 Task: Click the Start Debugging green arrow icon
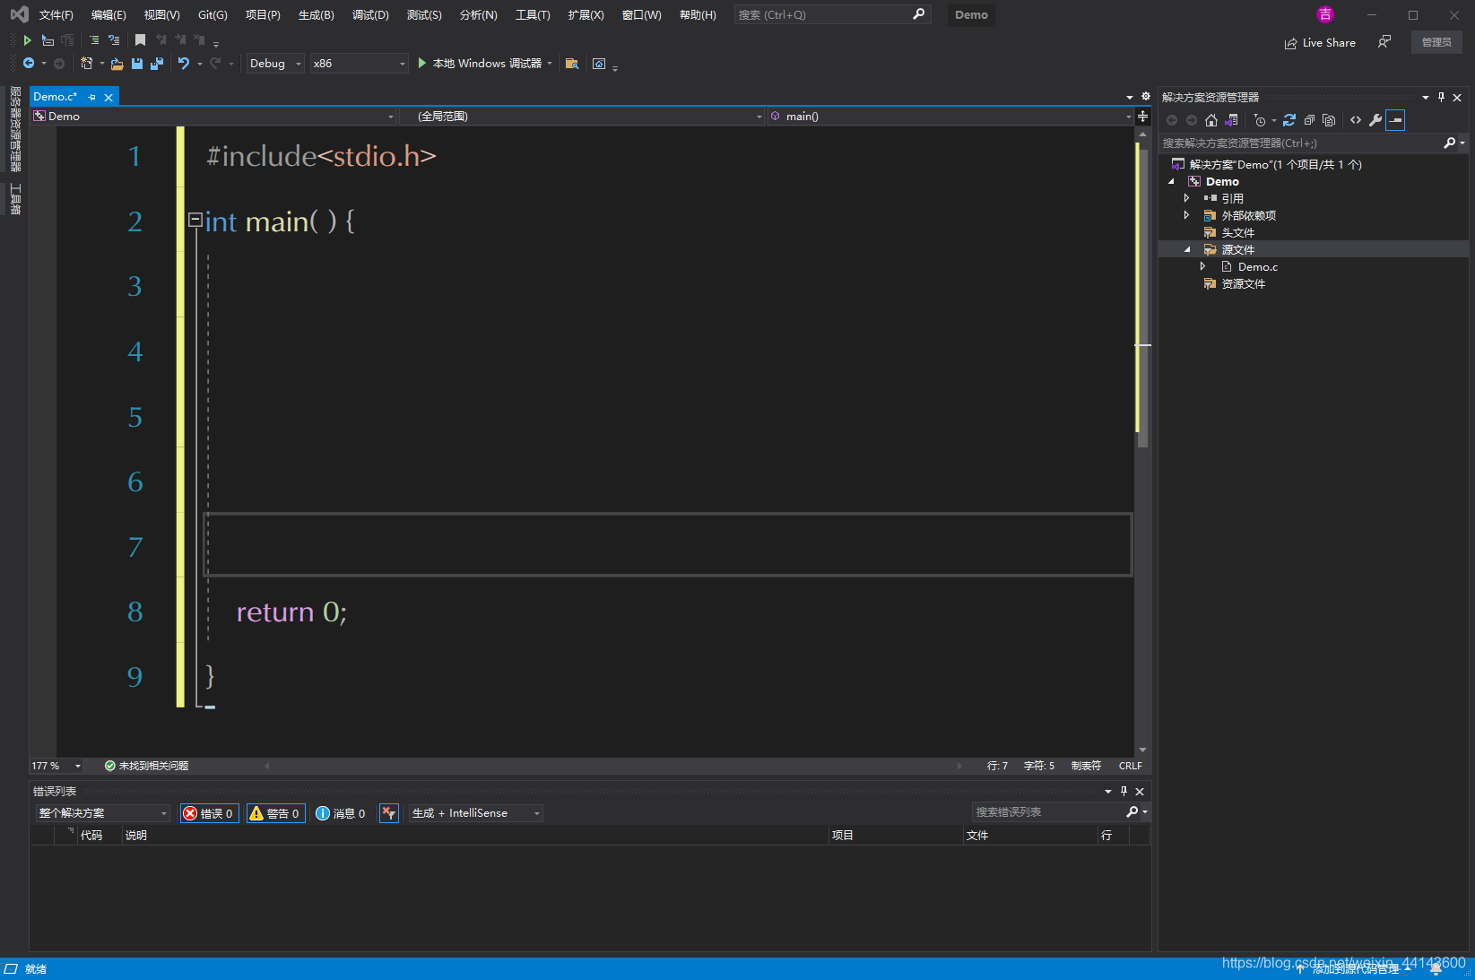422,63
